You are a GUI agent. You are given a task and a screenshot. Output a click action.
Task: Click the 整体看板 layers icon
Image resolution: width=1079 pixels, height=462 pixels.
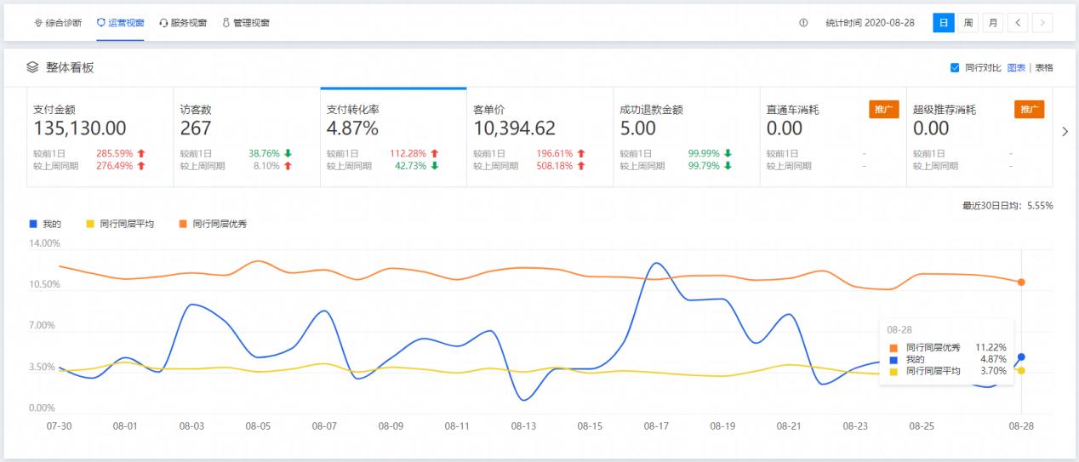pyautogui.click(x=32, y=67)
